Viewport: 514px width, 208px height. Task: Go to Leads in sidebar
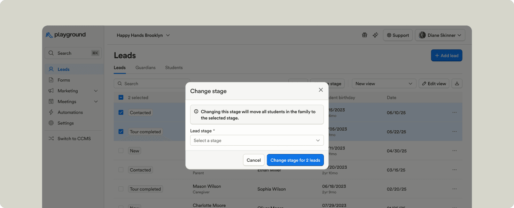[x=74, y=69]
